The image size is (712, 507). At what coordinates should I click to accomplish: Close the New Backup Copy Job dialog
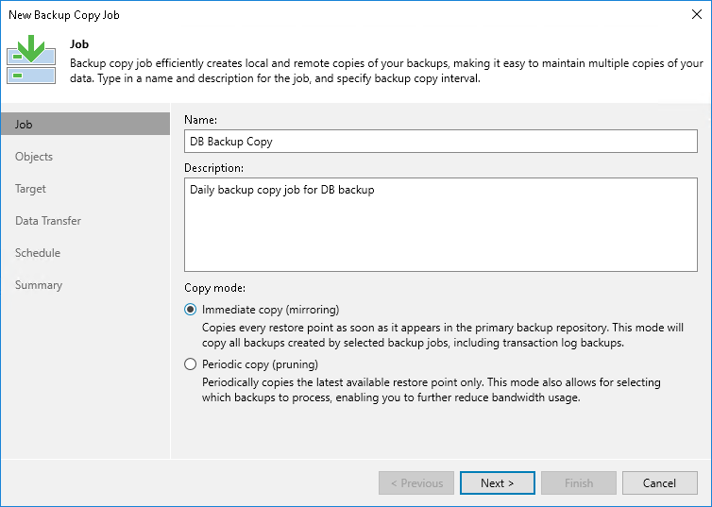(697, 14)
